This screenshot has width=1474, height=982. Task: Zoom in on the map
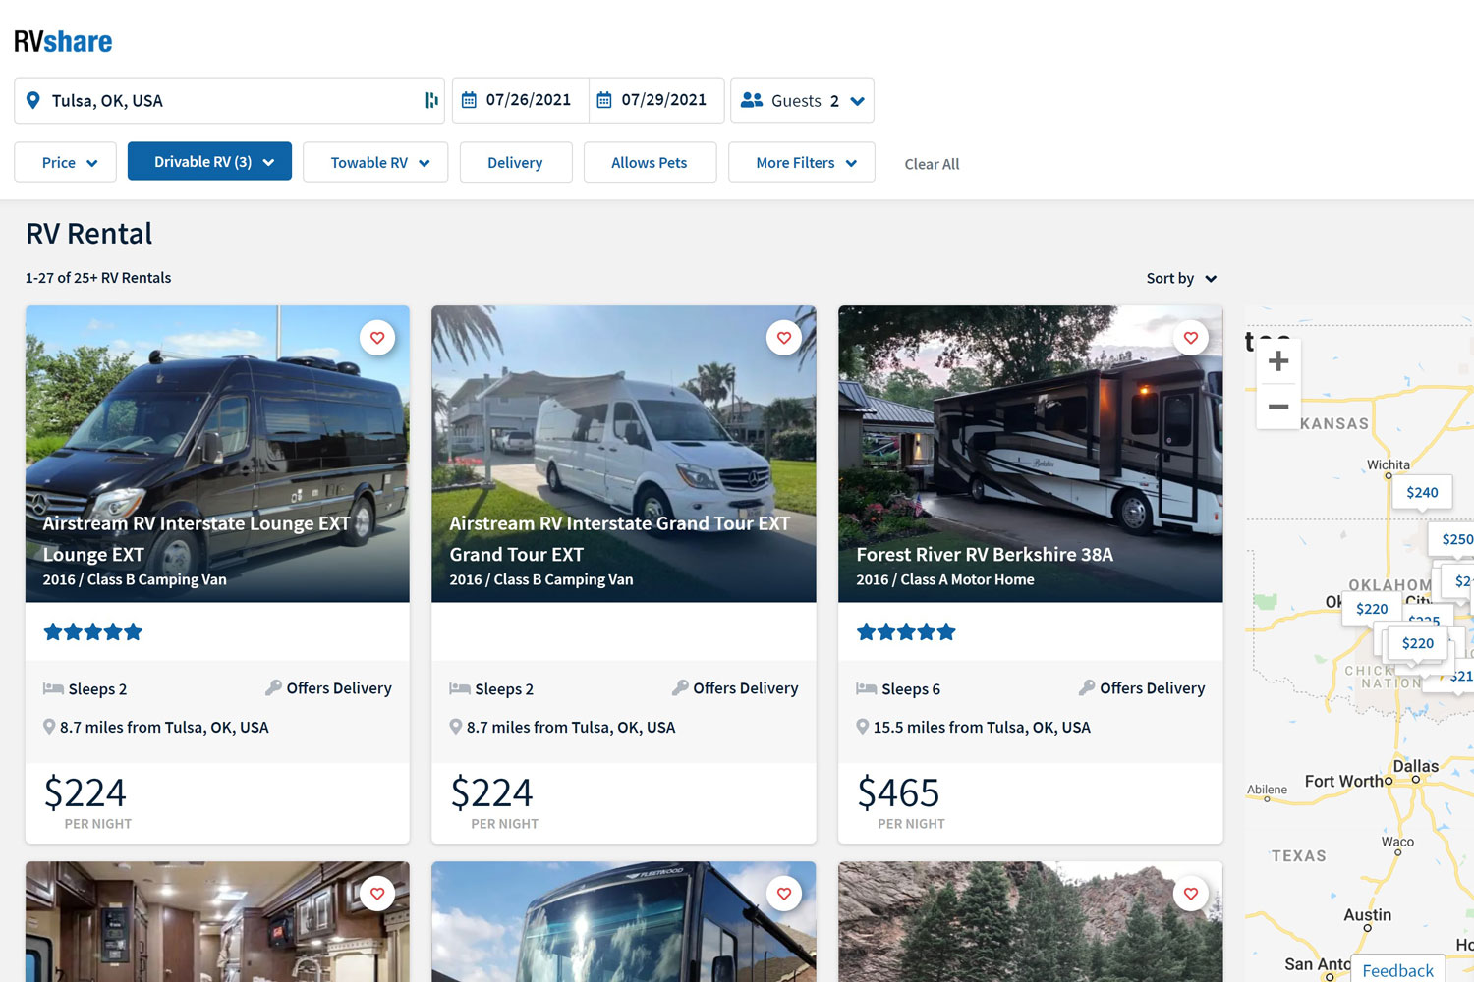click(x=1278, y=361)
